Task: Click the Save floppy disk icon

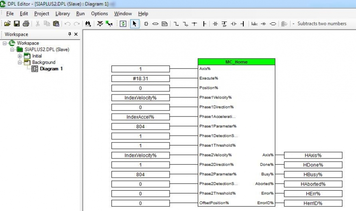Action: pyautogui.click(x=17, y=24)
